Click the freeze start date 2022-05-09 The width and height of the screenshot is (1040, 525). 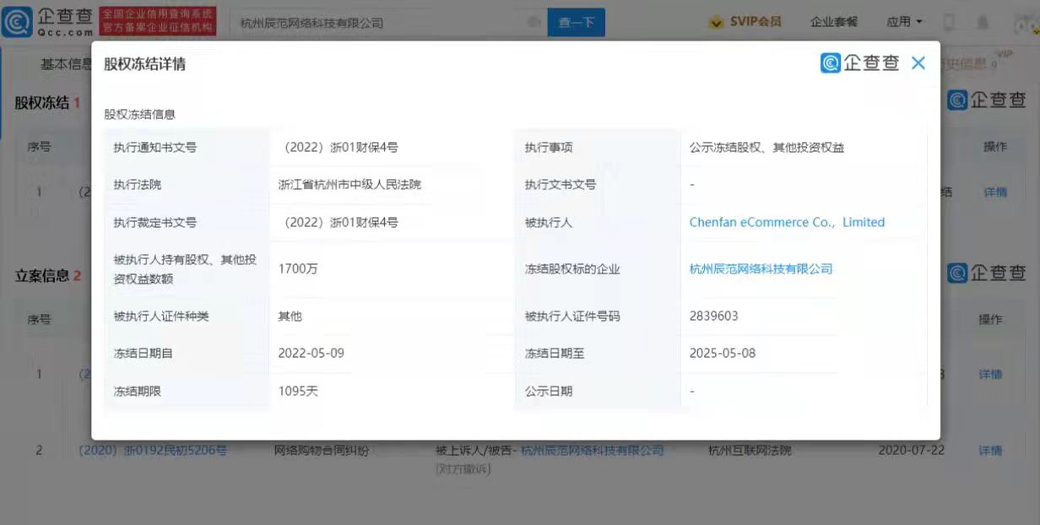pyautogui.click(x=311, y=354)
